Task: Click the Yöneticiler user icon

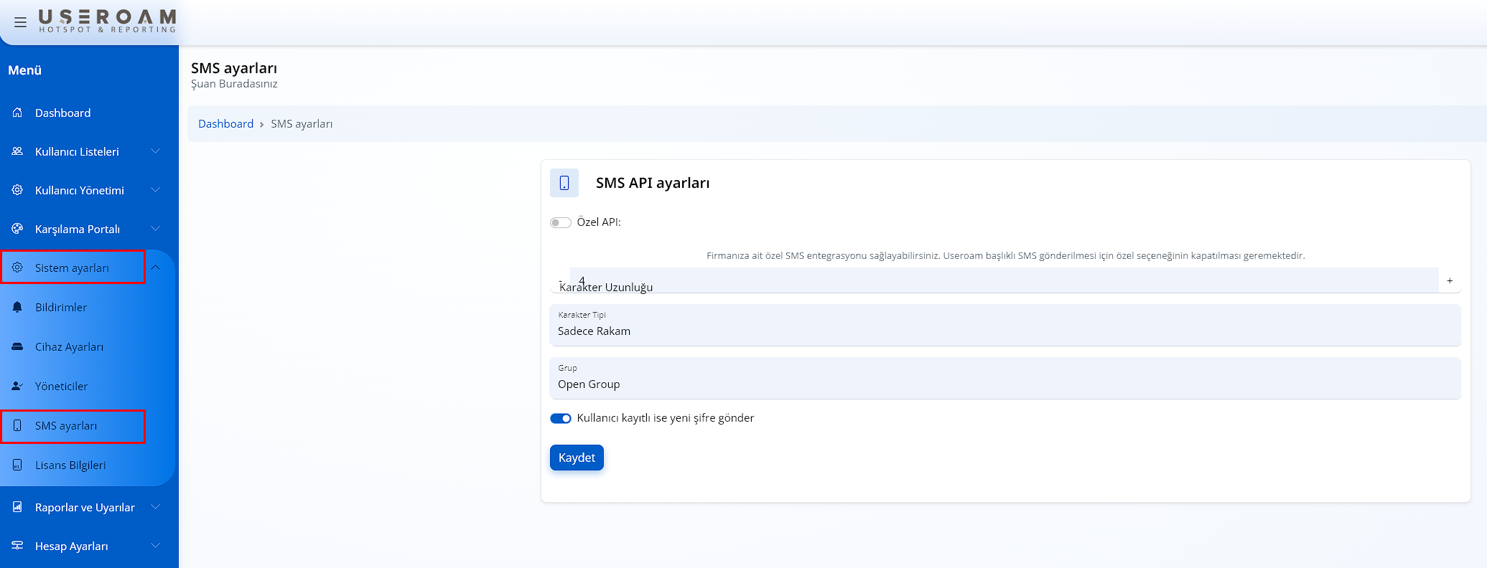Action: [18, 386]
